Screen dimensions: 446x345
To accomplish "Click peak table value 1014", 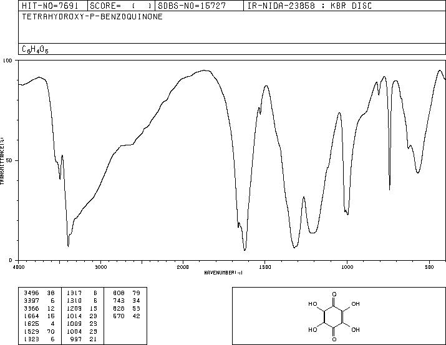I will pyautogui.click(x=74, y=316).
